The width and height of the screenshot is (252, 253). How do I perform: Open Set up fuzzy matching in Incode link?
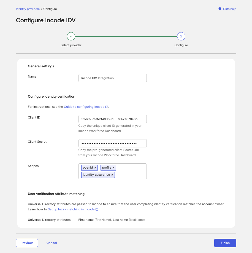(x=71, y=209)
